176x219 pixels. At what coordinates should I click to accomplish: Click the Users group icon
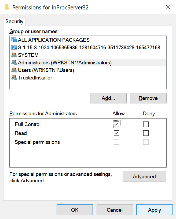14,70
